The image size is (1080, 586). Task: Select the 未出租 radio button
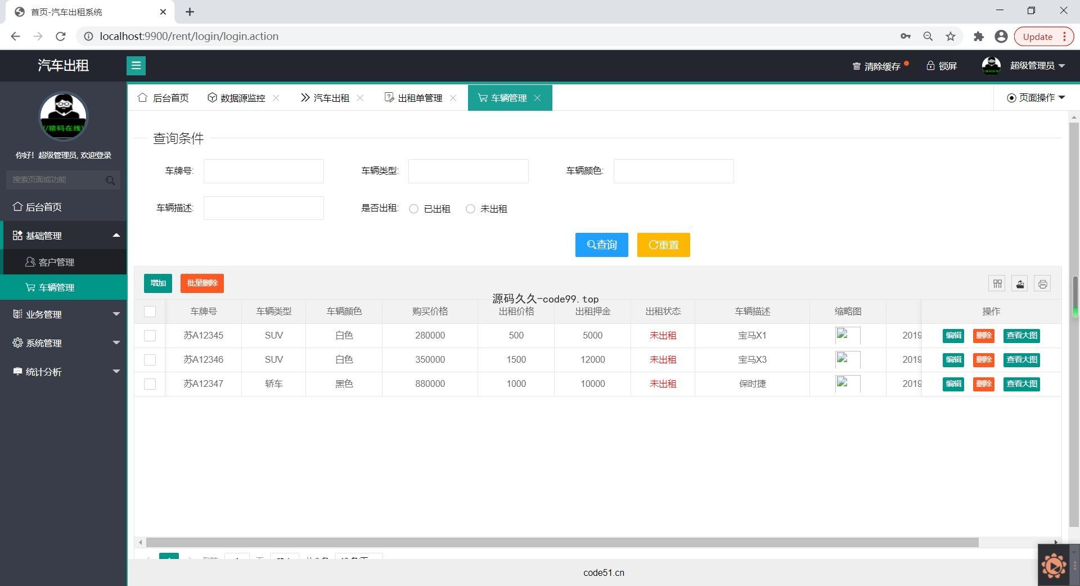pos(471,209)
